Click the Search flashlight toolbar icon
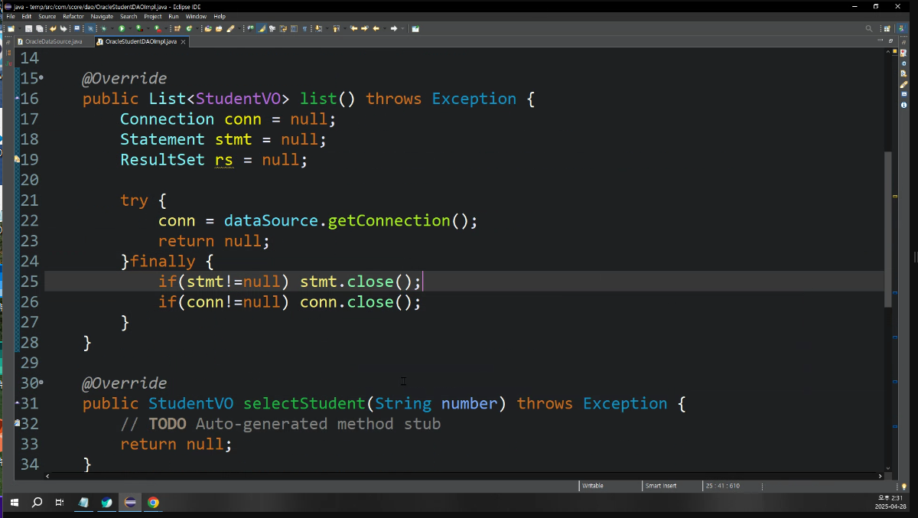 click(229, 28)
